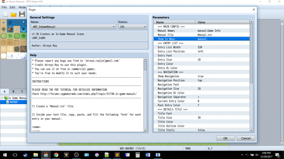The width and height of the screenshot is (284, 159).
Task: Select the Entry Size parameter
Action: click(x=202, y=59)
